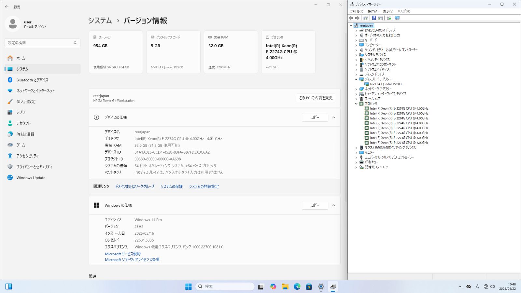
Task: Open the ヘルプ(H) menu in Device Manager
Action: (x=404, y=11)
